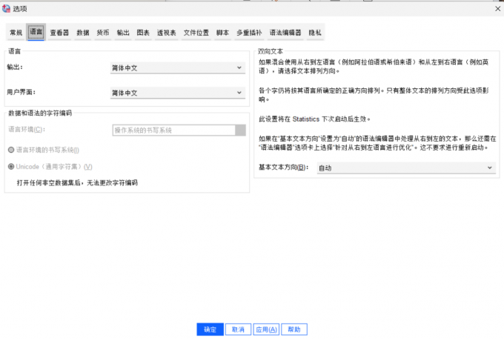The width and height of the screenshot is (504, 339).
Task: Select the Unicode（通用字符集）radio button
Action: pyautogui.click(x=11, y=167)
